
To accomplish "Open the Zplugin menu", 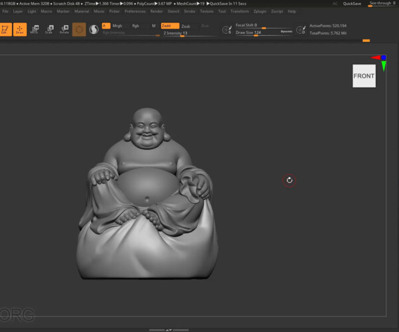I will coord(260,11).
